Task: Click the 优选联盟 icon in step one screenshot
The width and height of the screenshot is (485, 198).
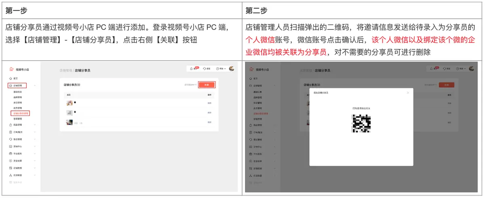Action: coord(10,175)
